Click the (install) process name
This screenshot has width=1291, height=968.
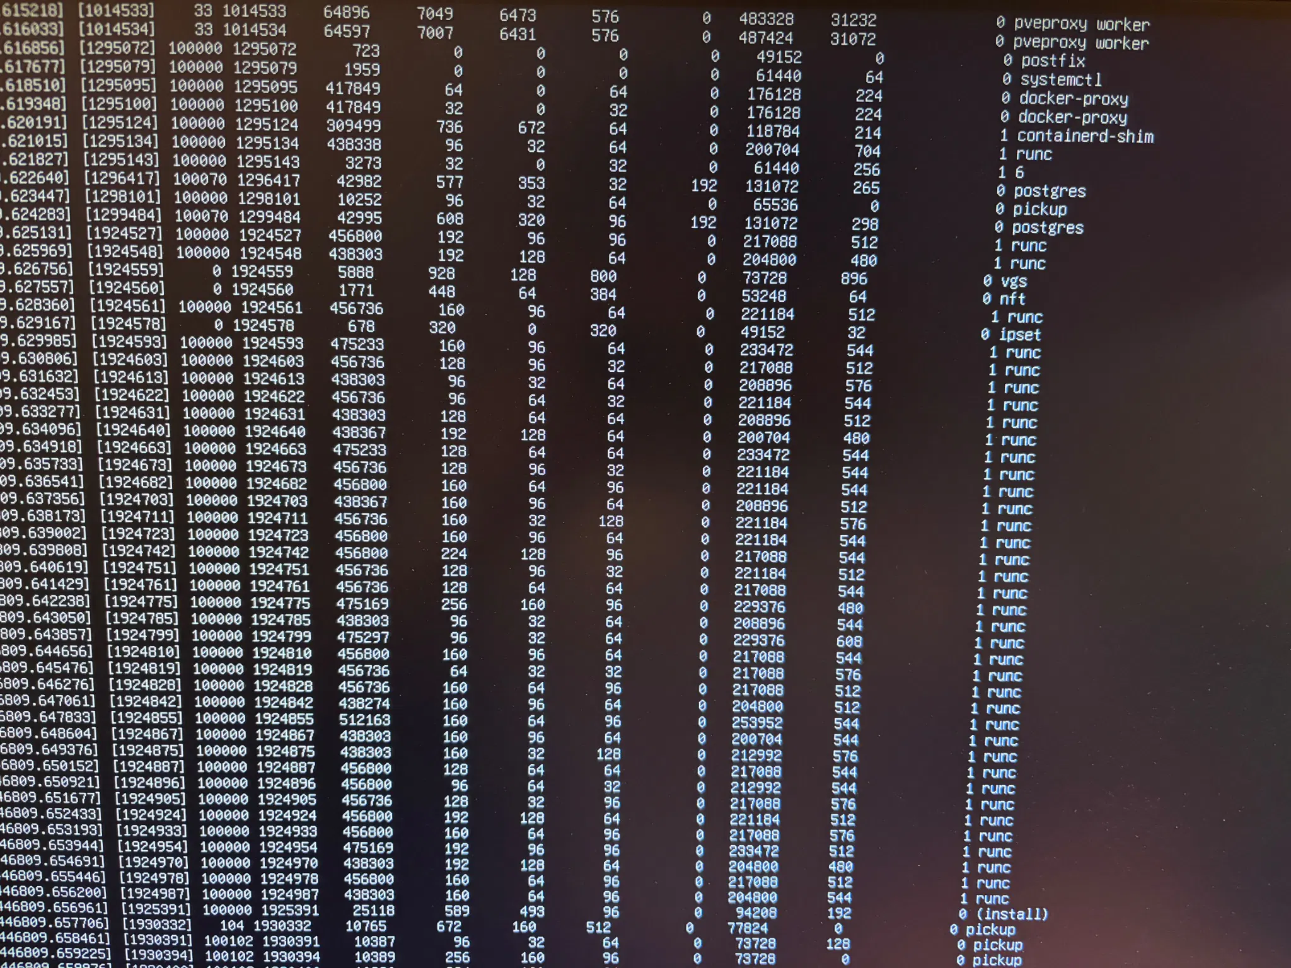1011,914
